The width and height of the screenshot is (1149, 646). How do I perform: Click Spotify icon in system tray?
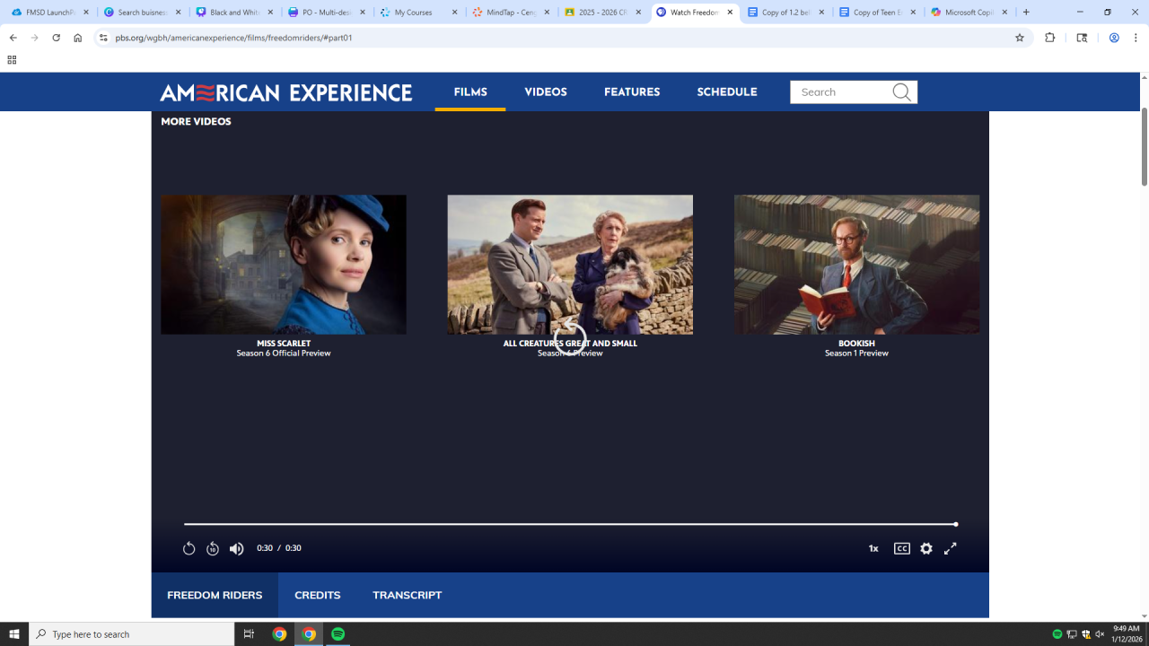click(1057, 634)
